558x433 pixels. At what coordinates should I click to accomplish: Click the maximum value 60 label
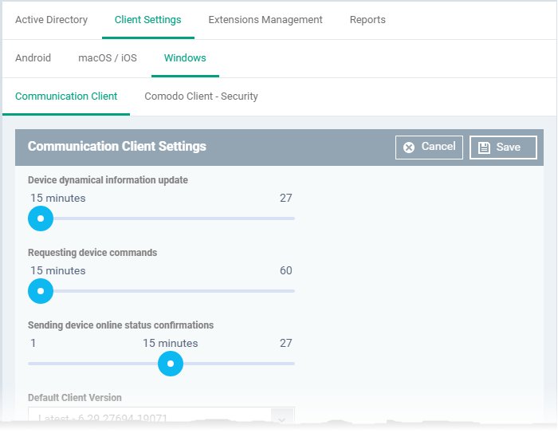pyautogui.click(x=285, y=270)
